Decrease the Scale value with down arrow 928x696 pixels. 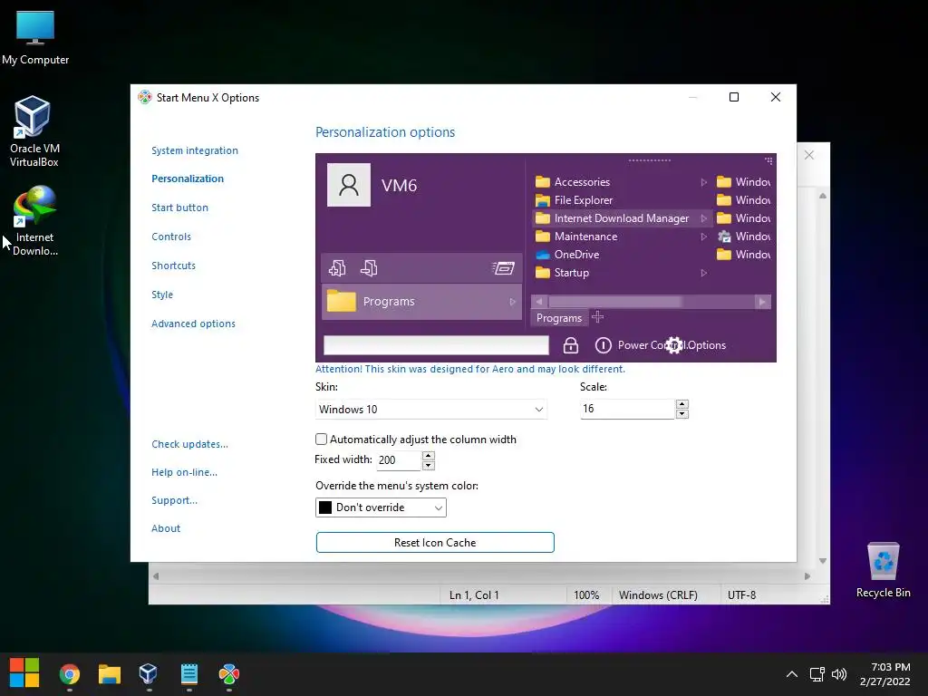coord(681,413)
